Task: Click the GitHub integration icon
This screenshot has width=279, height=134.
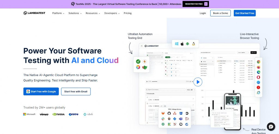Action: pyautogui.click(x=169, y=113)
